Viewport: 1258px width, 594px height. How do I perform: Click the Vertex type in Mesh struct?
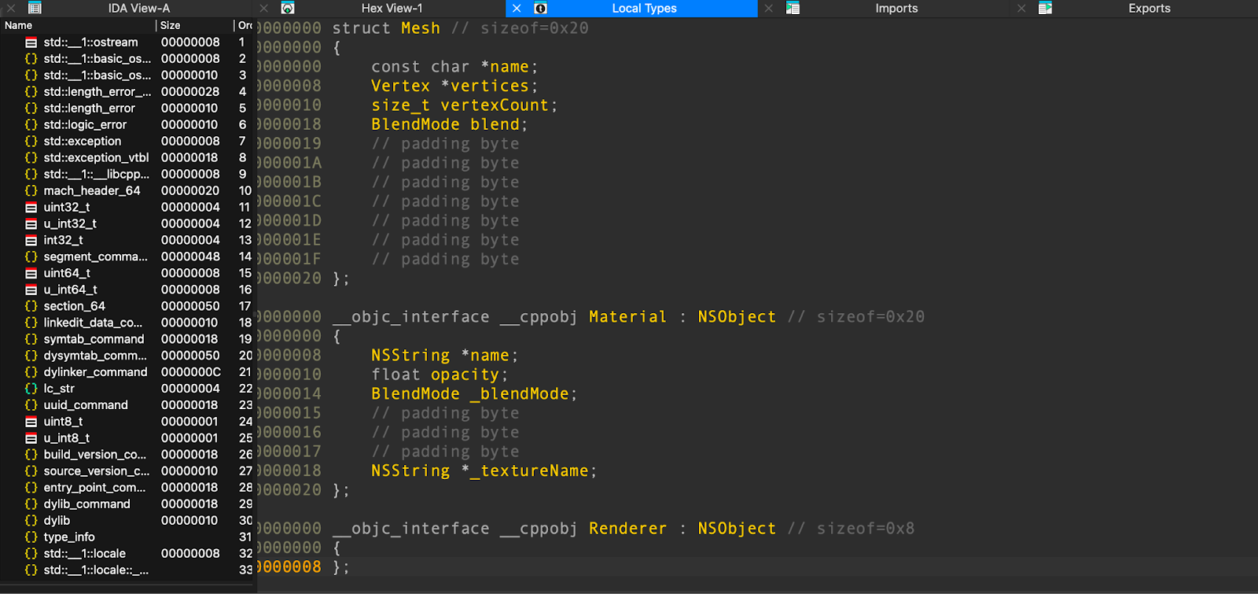(x=400, y=86)
